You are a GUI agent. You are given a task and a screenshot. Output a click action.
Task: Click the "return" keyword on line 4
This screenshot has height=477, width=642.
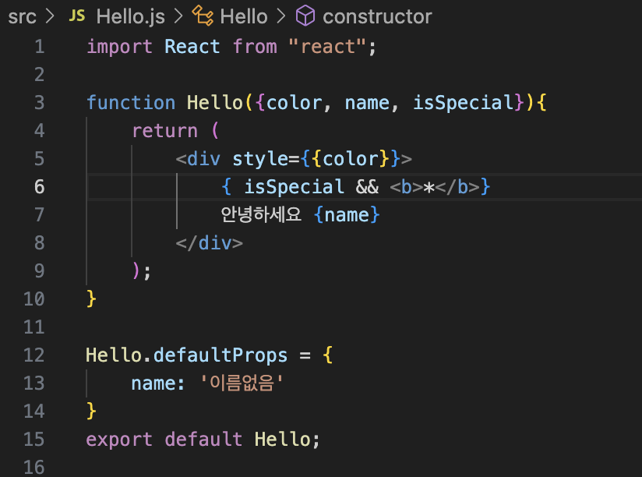[x=165, y=131]
